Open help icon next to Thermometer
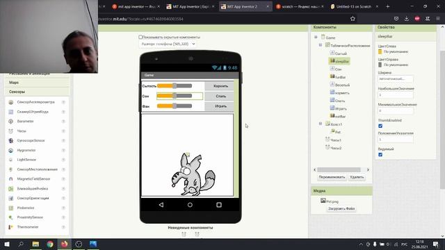Viewport: 445px width, 250px height. point(63,227)
